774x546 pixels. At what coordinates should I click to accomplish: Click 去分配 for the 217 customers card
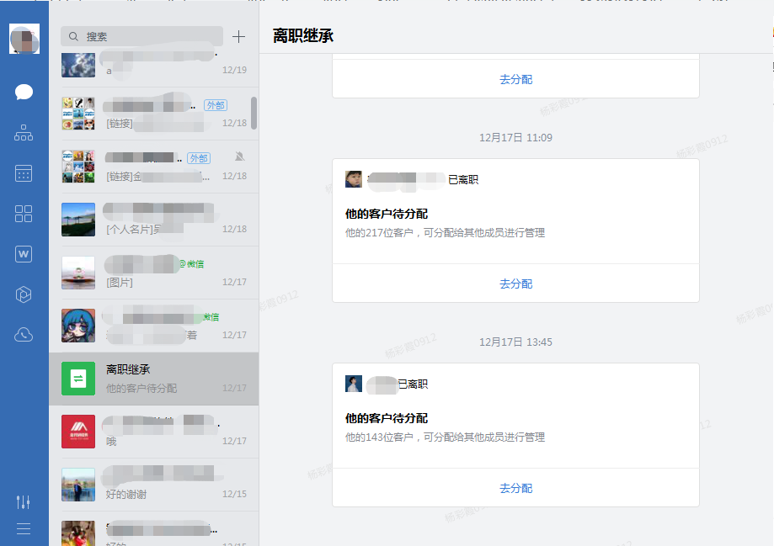coord(515,284)
